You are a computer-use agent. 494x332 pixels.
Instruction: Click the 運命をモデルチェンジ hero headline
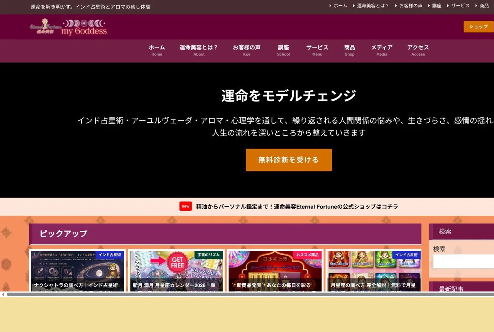point(289,95)
